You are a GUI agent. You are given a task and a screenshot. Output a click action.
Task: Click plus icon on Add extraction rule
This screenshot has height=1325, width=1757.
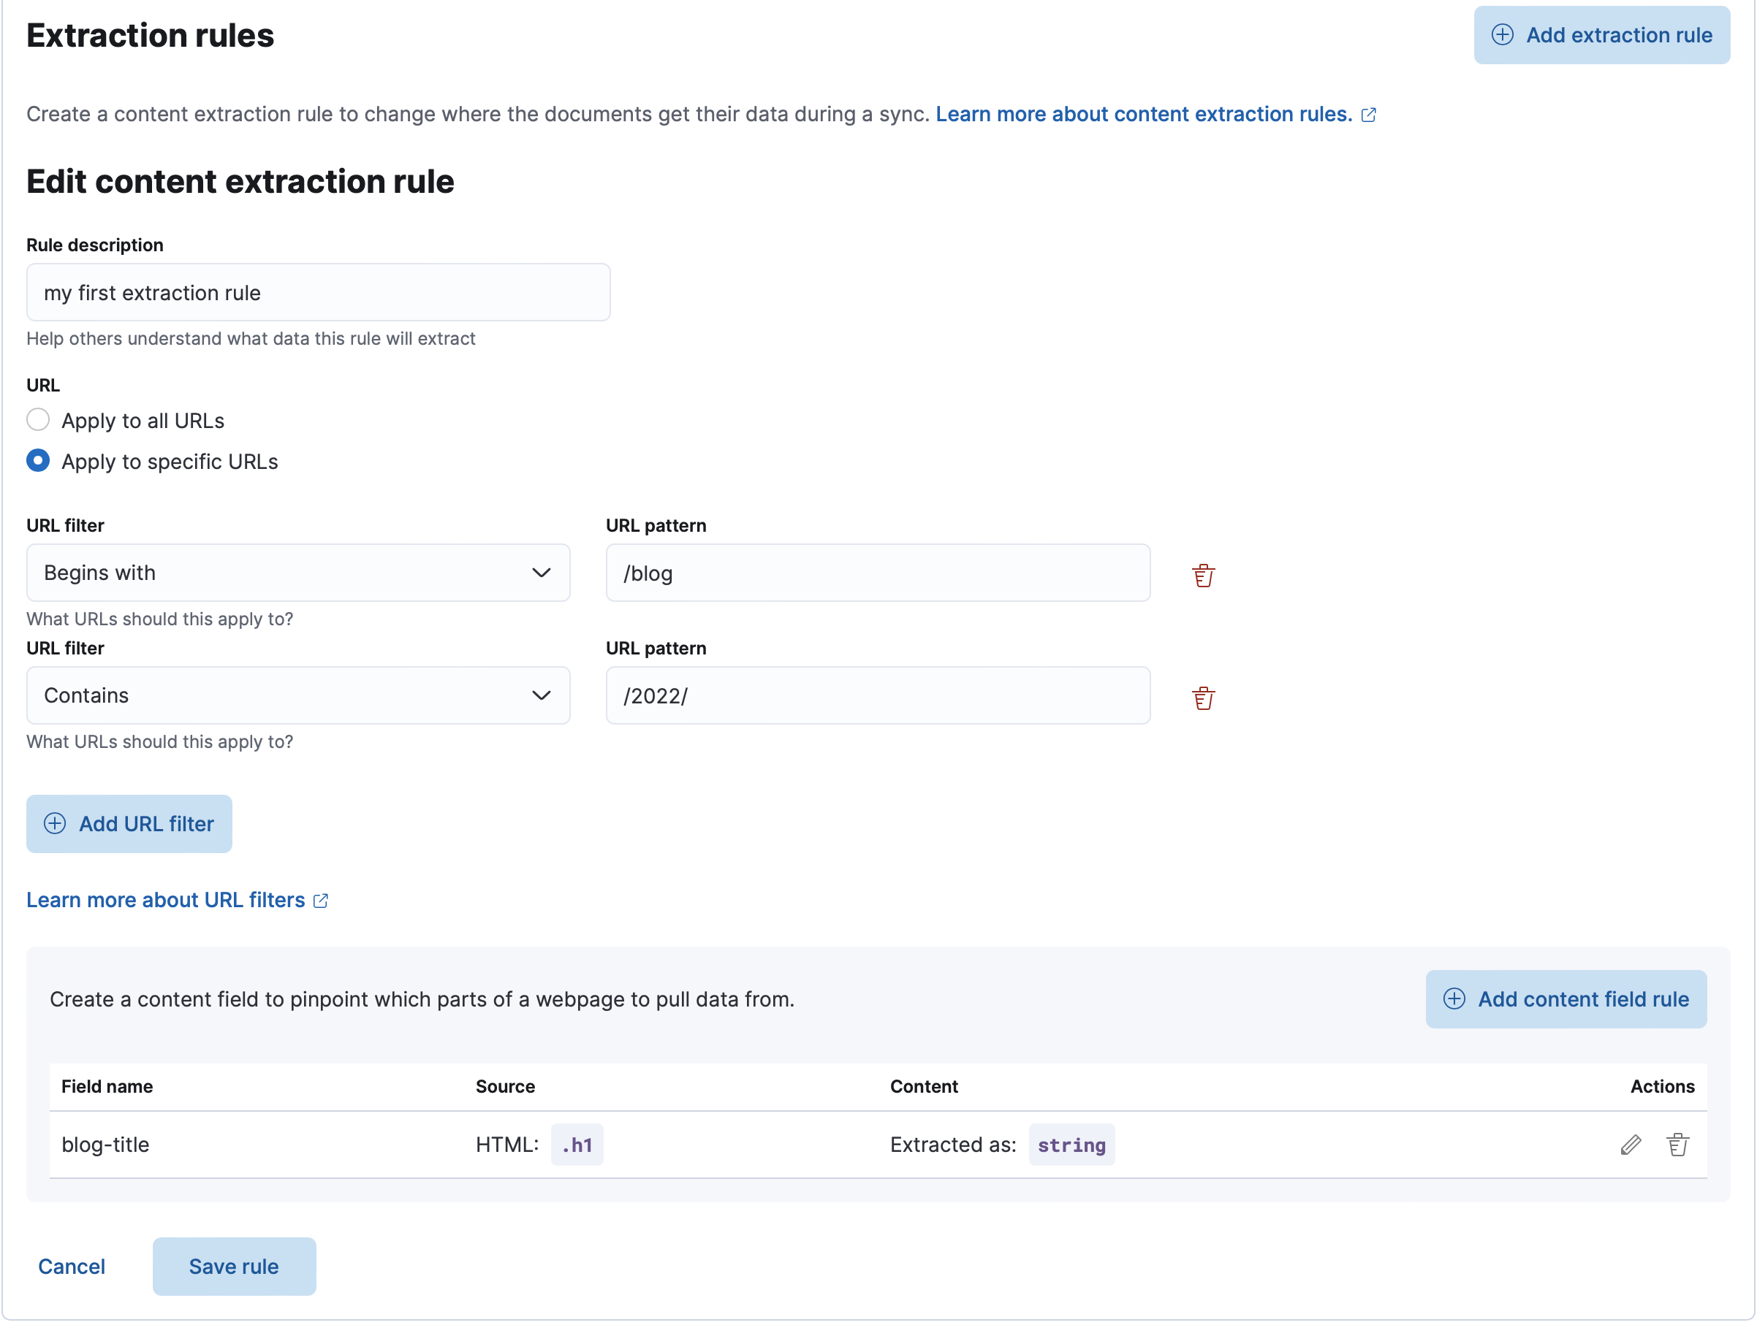point(1503,35)
